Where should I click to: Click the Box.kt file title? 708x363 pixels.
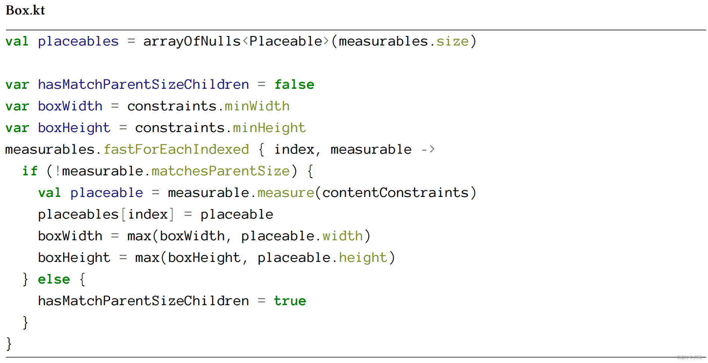tap(25, 10)
